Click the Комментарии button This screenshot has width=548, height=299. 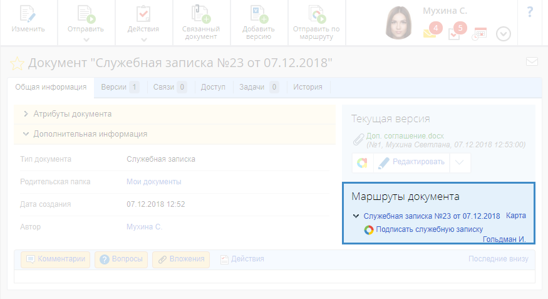56,259
